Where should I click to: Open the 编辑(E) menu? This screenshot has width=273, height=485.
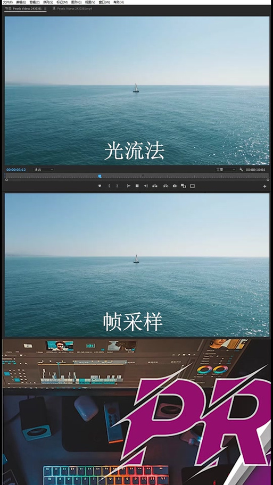pyautogui.click(x=21, y=2)
